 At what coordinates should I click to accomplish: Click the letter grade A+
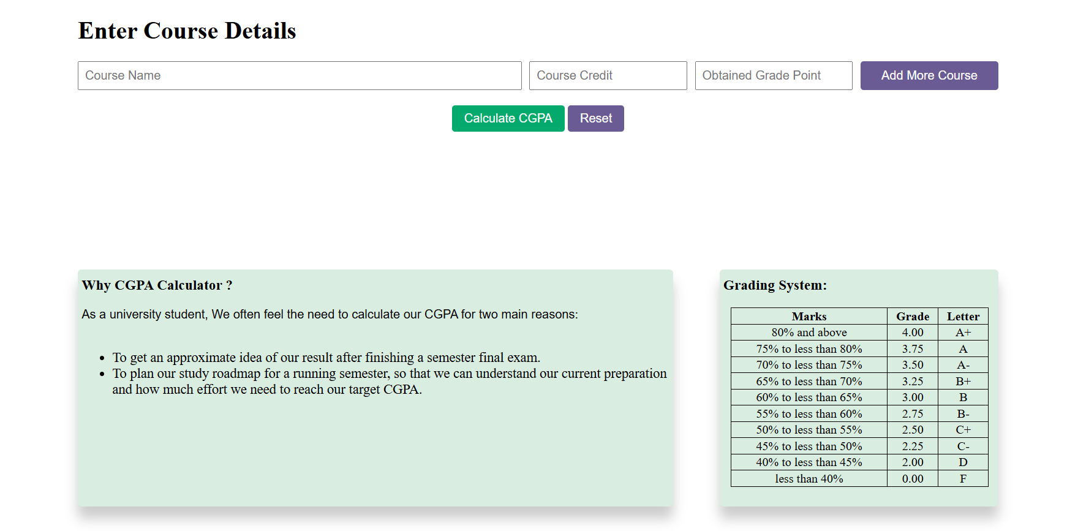[963, 333]
